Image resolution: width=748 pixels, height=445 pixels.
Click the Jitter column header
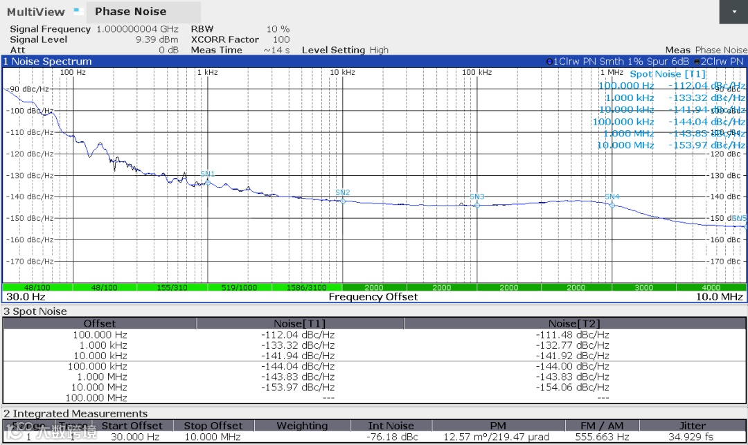tap(693, 426)
